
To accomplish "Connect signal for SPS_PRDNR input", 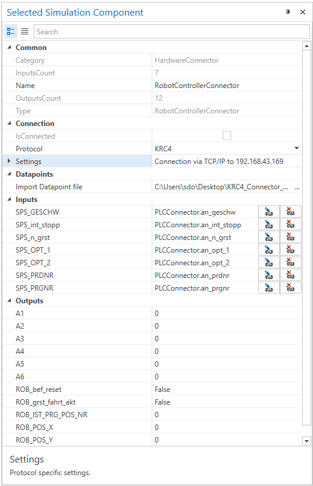I will coord(269,276).
